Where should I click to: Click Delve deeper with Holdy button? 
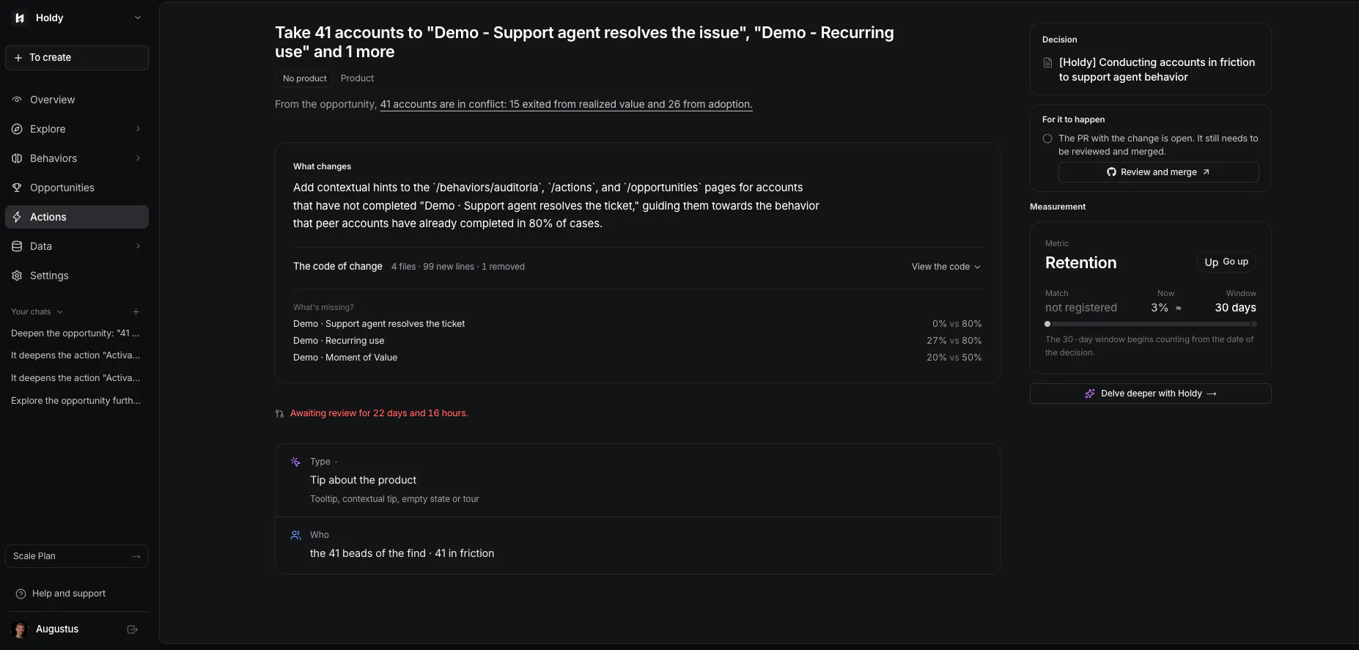coord(1150,394)
